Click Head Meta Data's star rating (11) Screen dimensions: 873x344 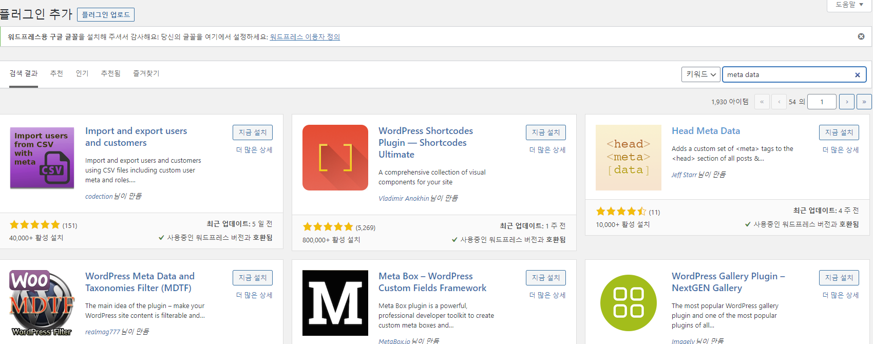coord(621,212)
